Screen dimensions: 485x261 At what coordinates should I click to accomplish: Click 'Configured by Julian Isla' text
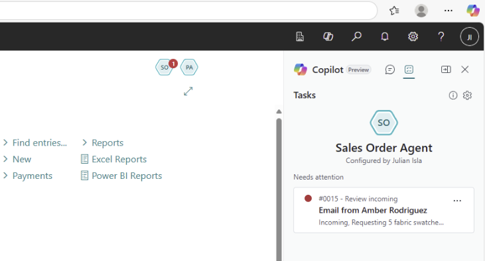click(x=383, y=160)
